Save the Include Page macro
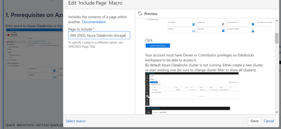 click(x=255, y=121)
